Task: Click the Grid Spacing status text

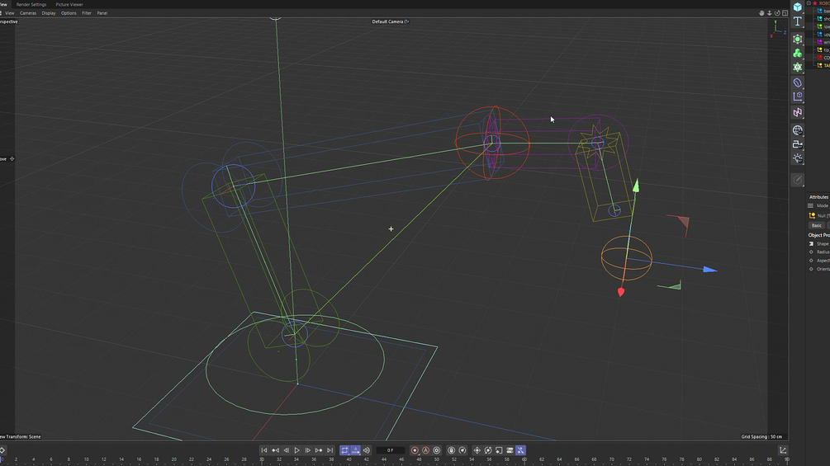Action: pyautogui.click(x=761, y=437)
